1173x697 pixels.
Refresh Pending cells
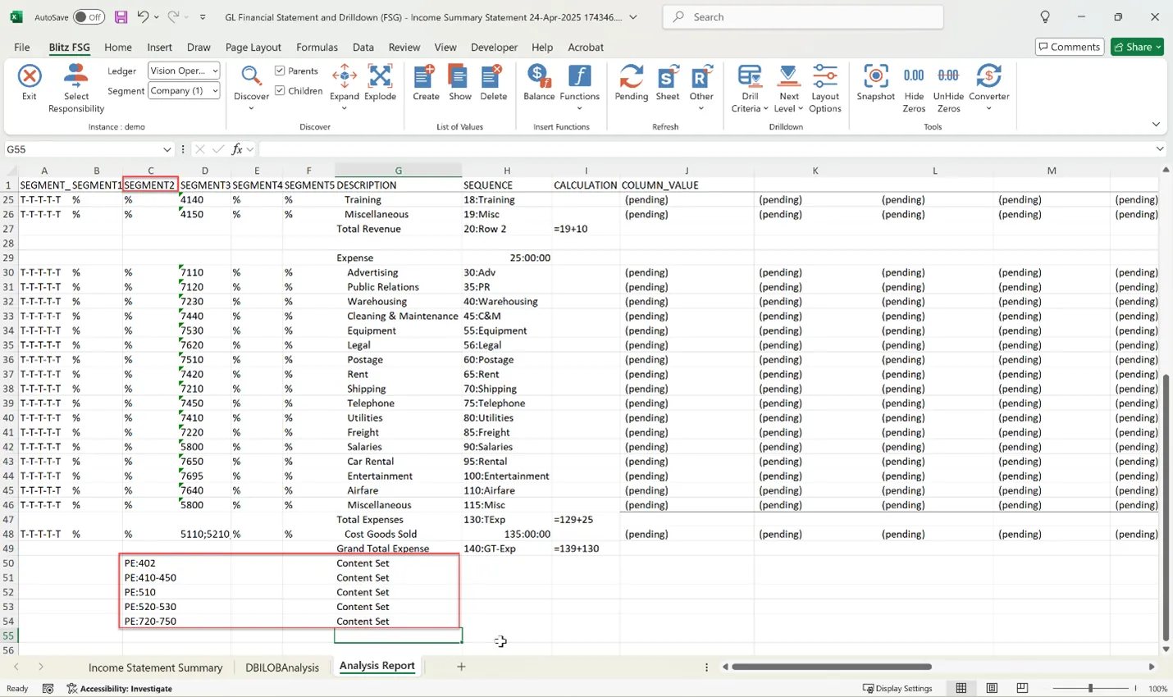click(631, 82)
